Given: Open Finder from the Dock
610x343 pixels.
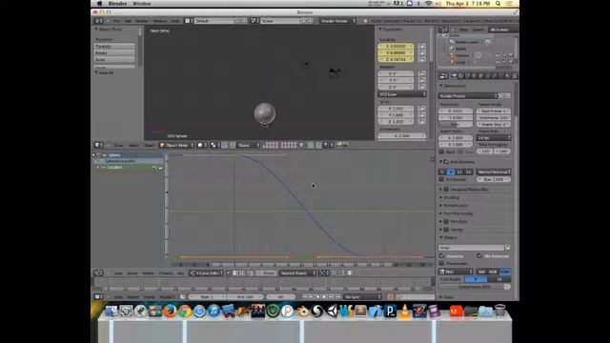Looking at the screenshot, I should coord(112,312).
